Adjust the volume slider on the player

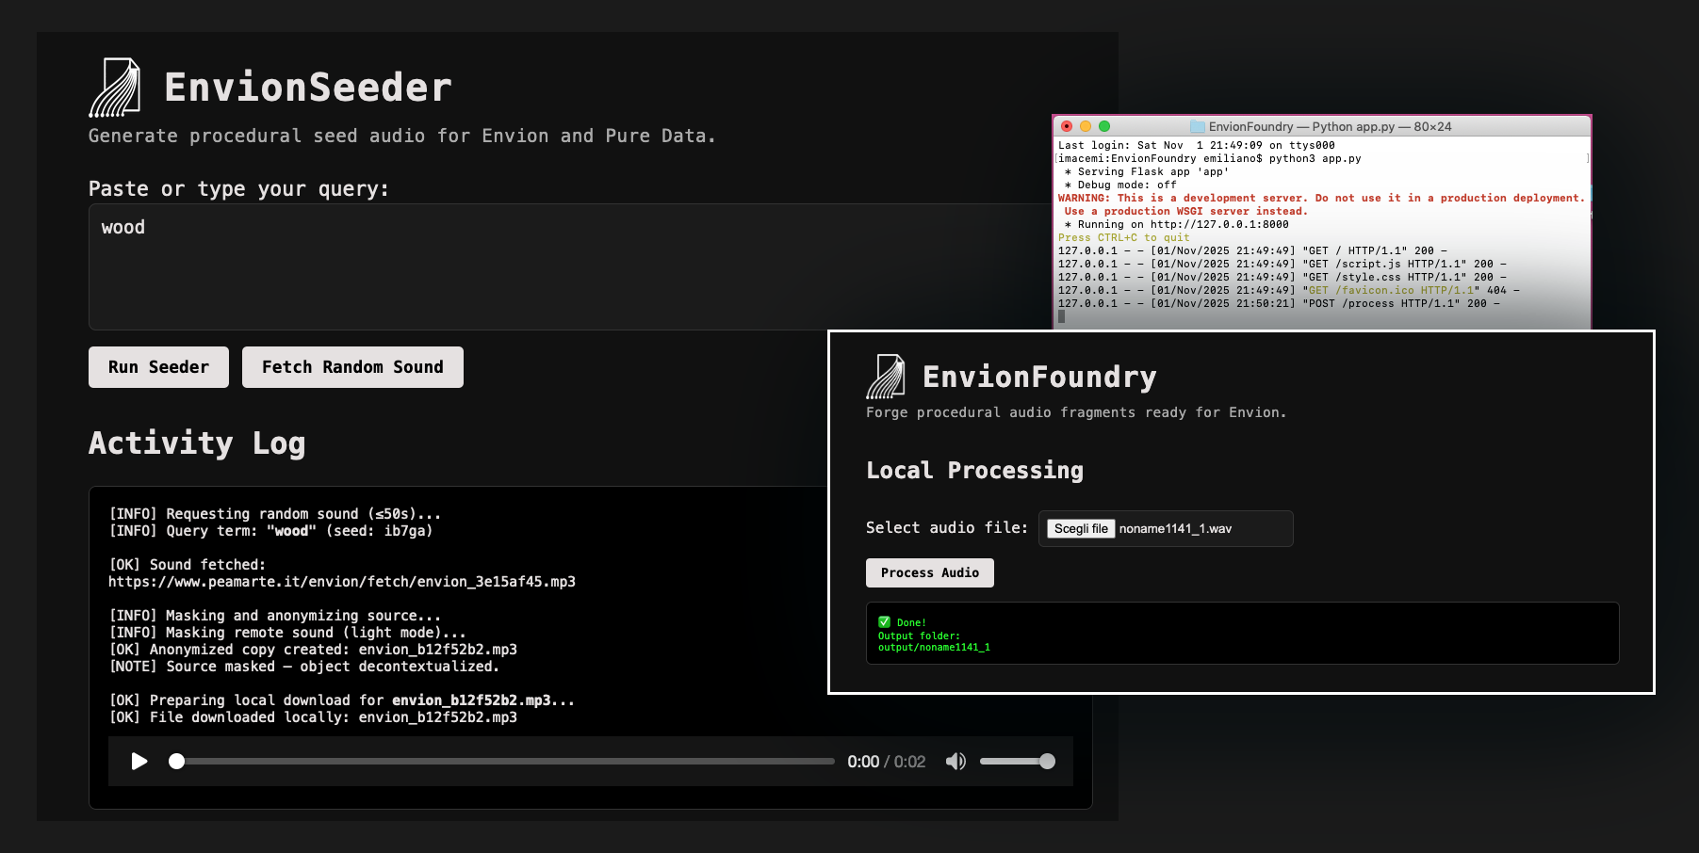[1017, 761]
